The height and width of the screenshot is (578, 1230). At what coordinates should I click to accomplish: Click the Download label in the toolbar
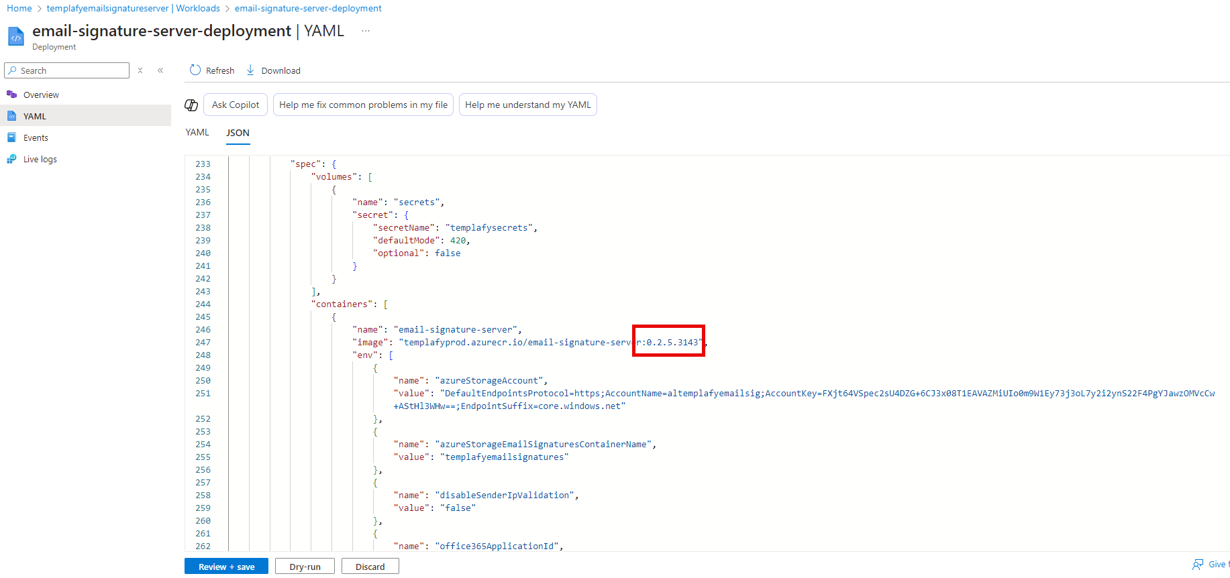(x=280, y=70)
